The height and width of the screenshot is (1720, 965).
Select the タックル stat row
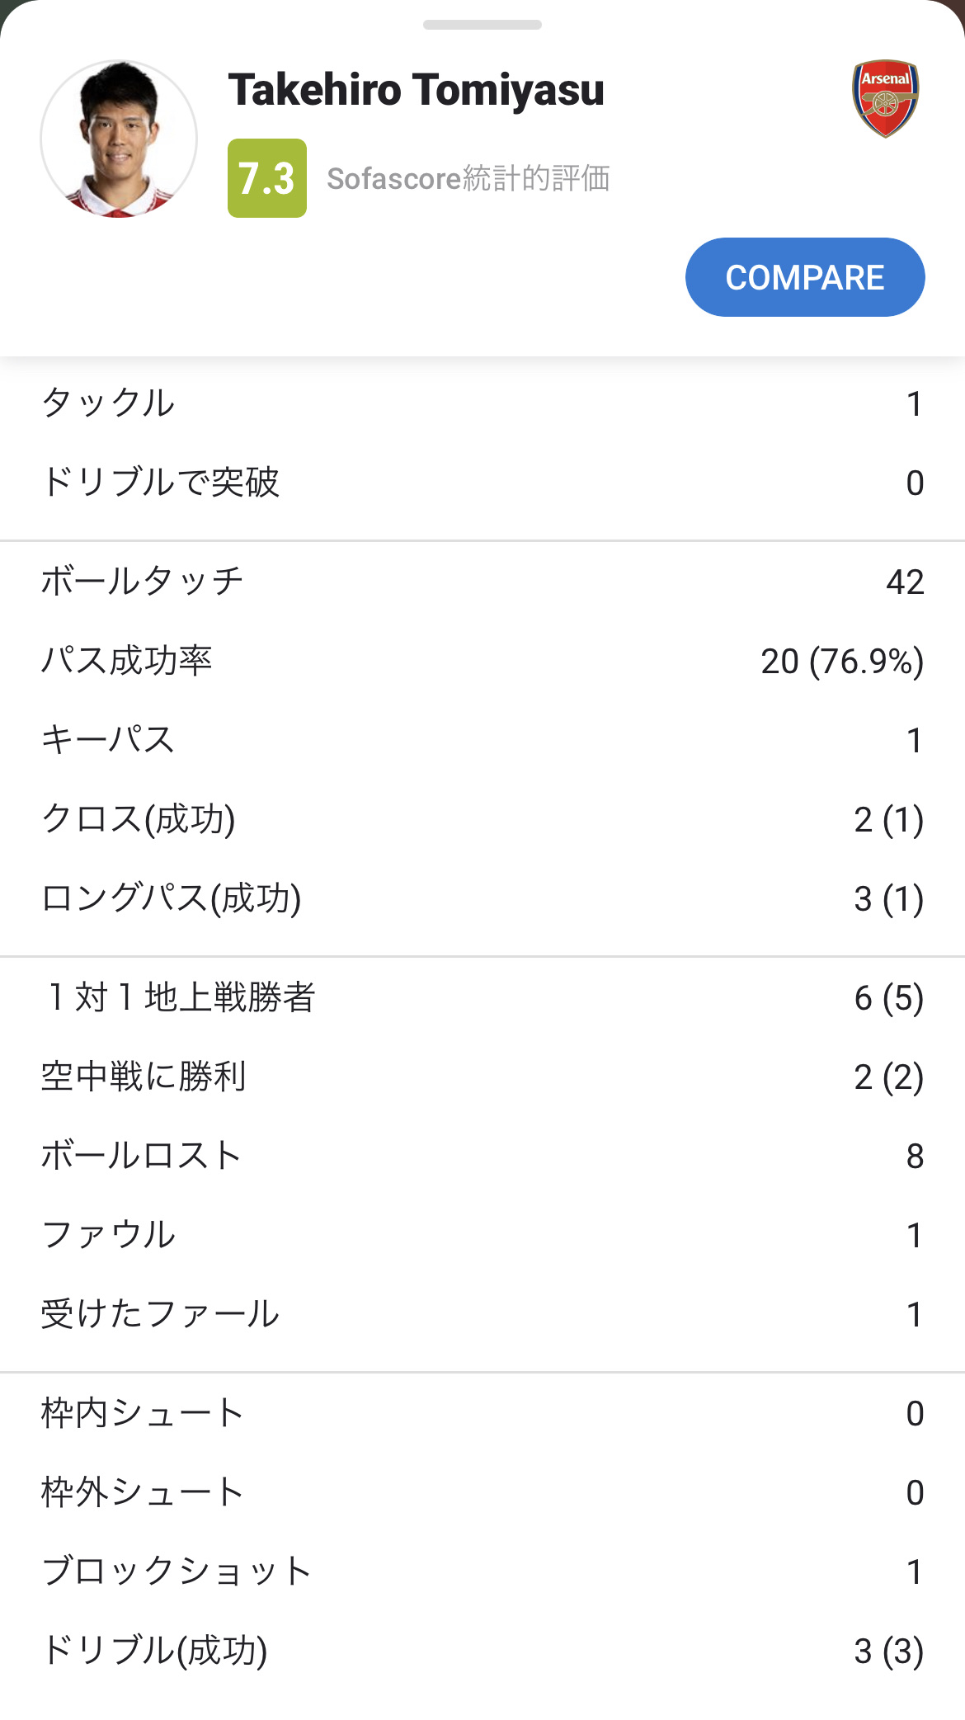482,403
